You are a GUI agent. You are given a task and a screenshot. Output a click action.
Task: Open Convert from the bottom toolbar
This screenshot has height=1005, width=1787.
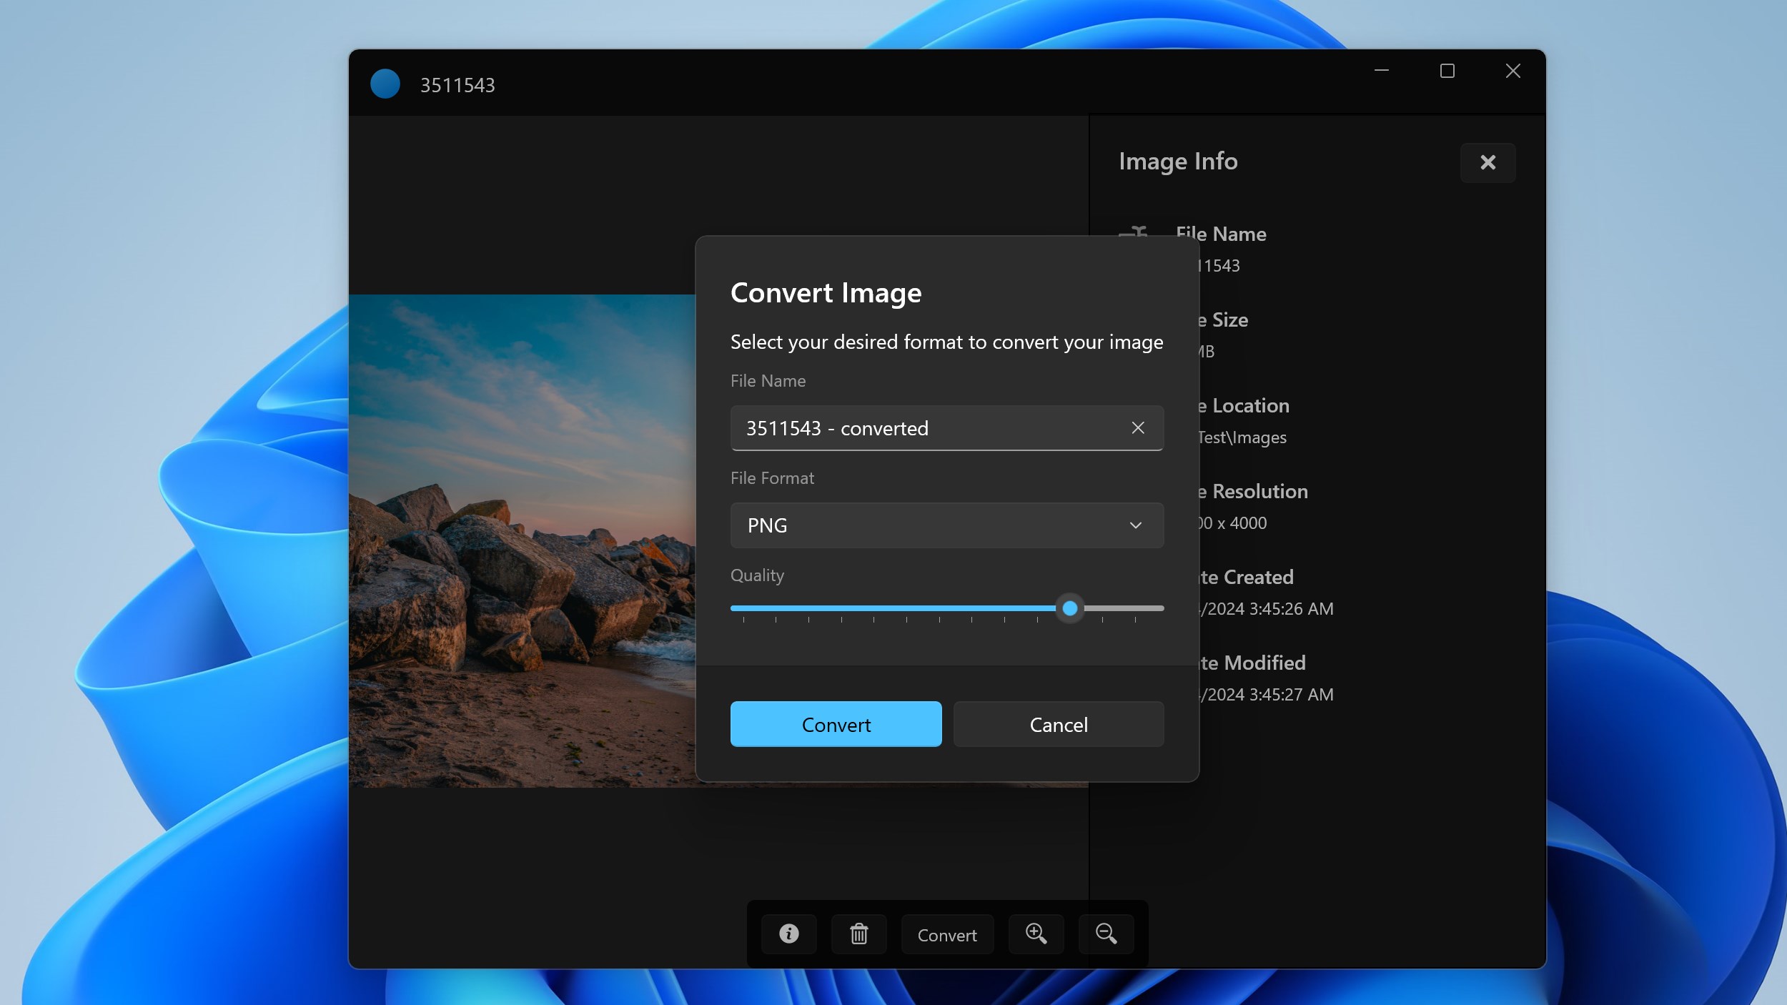click(x=947, y=934)
